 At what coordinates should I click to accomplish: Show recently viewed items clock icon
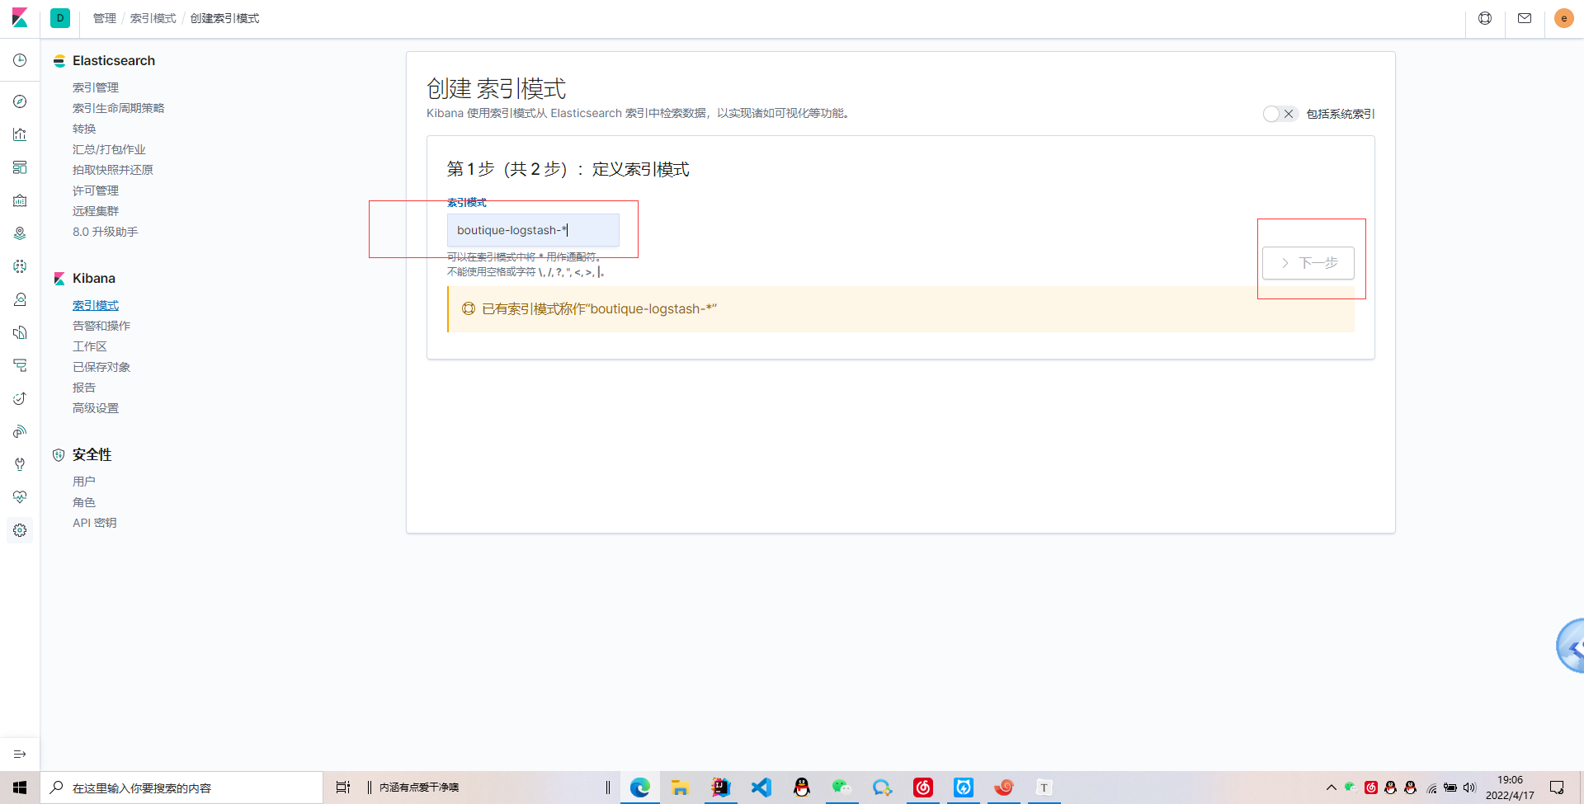click(20, 60)
